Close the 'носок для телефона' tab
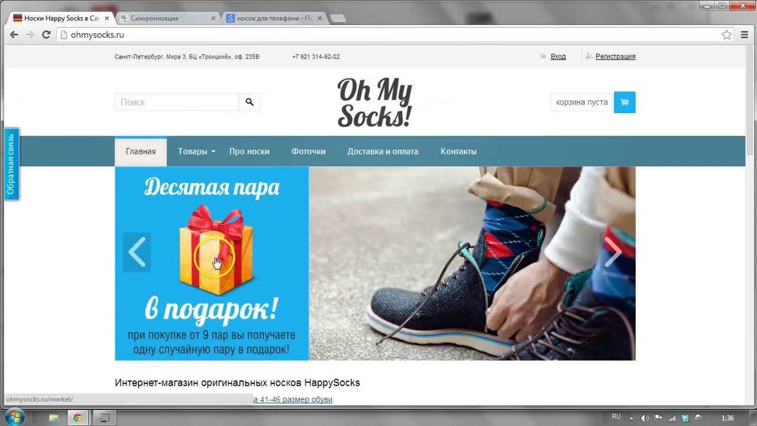The image size is (757, 426). [x=320, y=18]
